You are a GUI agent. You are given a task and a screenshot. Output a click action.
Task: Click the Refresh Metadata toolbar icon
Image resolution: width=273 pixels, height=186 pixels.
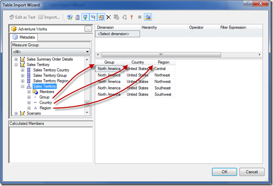[x=70, y=17]
